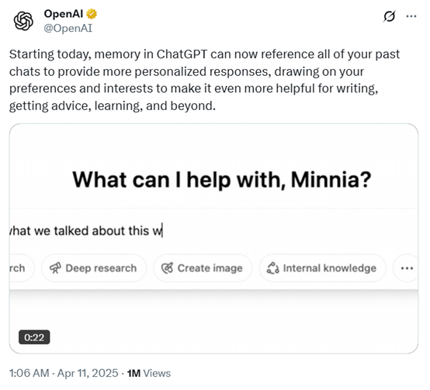Click the What can I help with heading

[222, 180]
